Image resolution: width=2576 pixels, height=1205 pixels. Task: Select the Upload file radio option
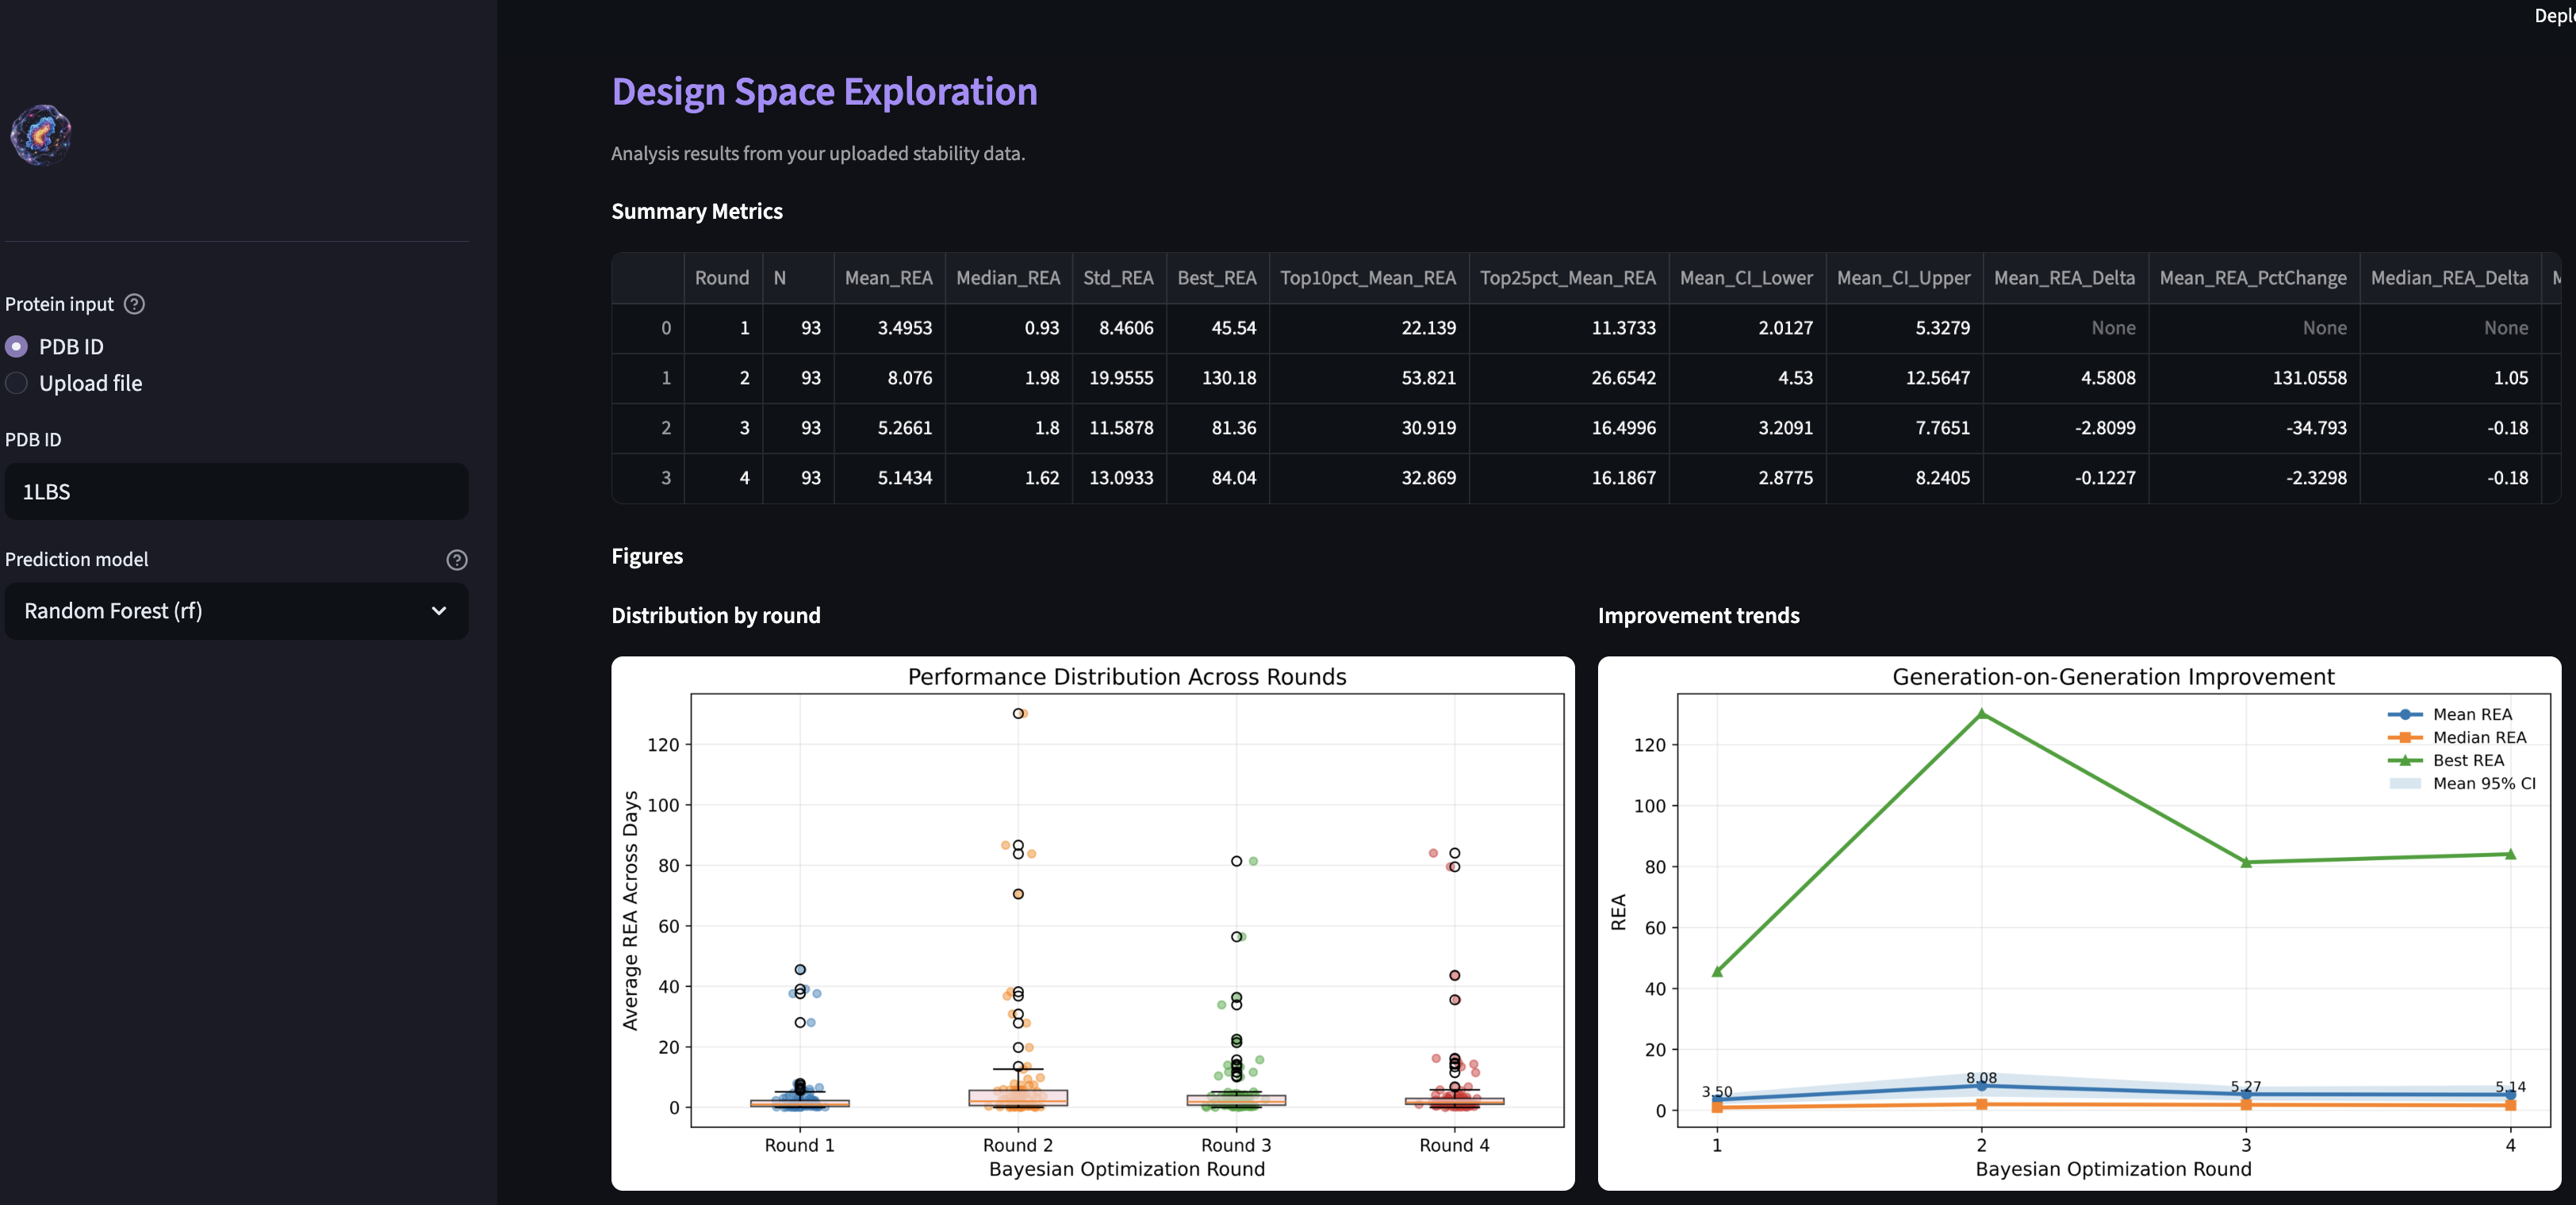tap(17, 384)
